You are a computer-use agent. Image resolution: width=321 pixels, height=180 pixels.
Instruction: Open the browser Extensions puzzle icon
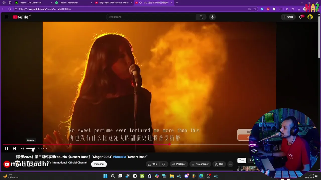tap(280, 9)
